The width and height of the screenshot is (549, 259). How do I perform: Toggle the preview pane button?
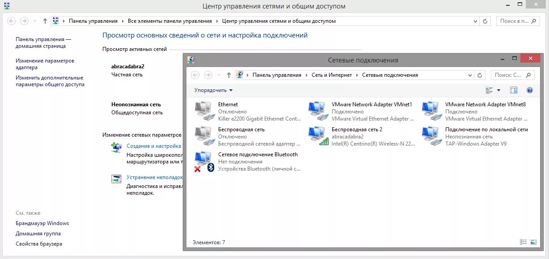pos(514,90)
